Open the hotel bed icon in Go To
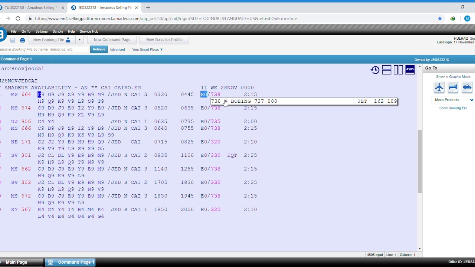 pos(453,87)
